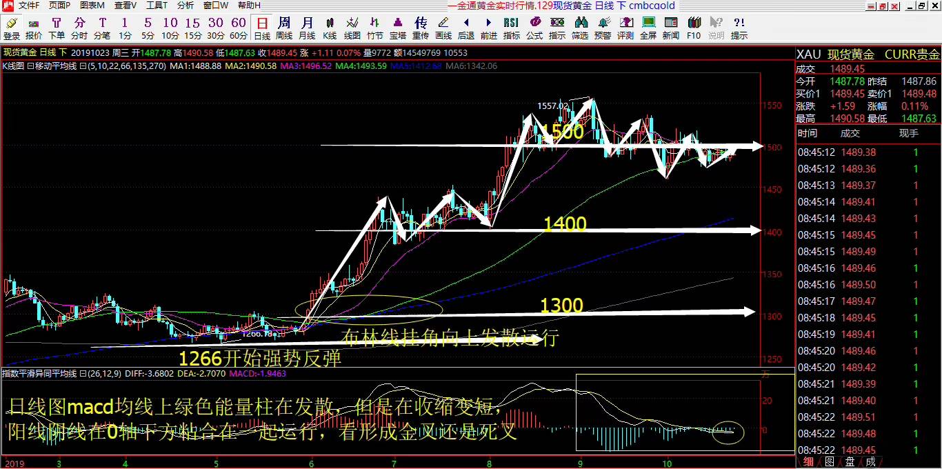Select 宝塔 tower chart style

tap(398, 28)
